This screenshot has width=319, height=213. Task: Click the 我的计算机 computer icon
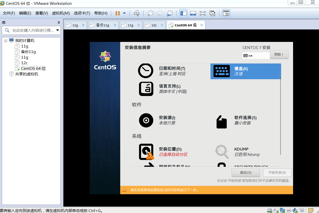point(11,40)
